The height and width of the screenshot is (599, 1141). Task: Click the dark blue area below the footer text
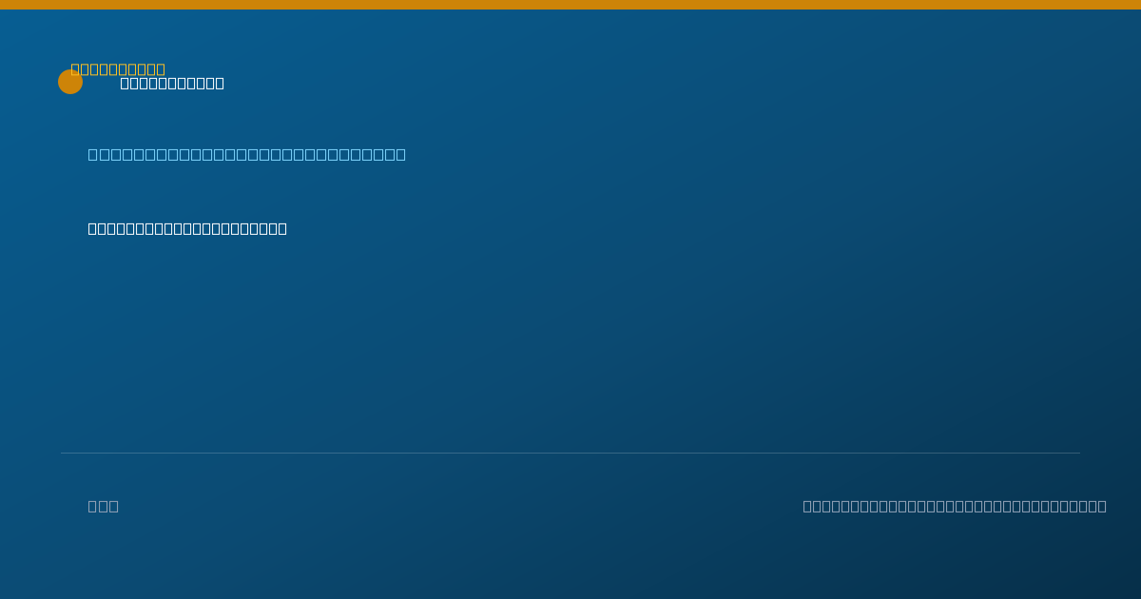570,561
